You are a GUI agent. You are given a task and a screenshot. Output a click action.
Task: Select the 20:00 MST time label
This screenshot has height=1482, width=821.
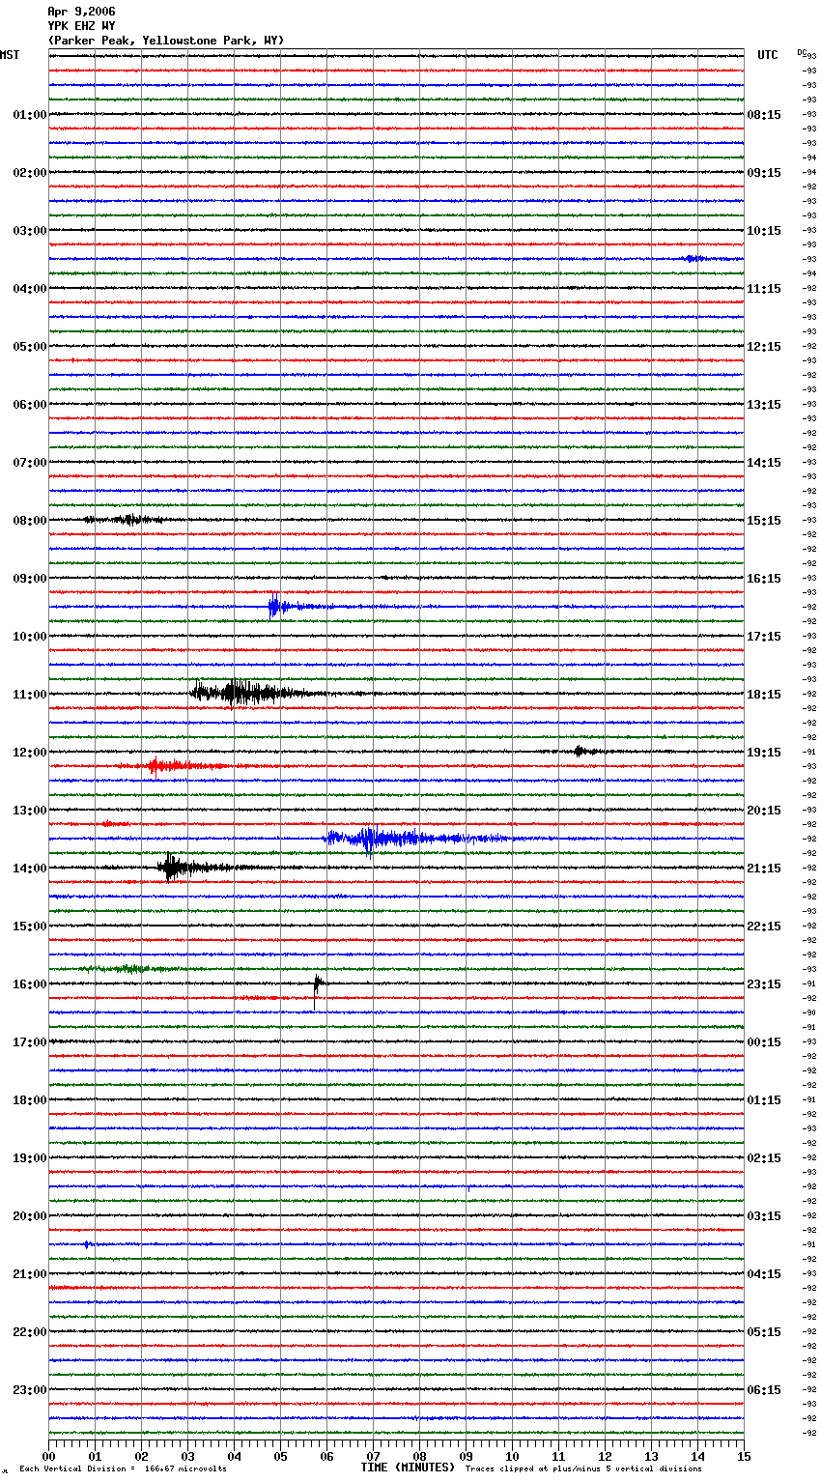[30, 1216]
